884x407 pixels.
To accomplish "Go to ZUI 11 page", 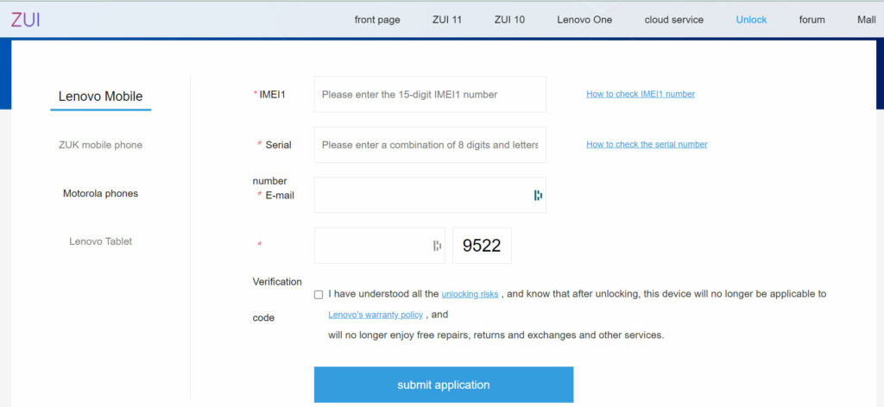I will coord(447,20).
